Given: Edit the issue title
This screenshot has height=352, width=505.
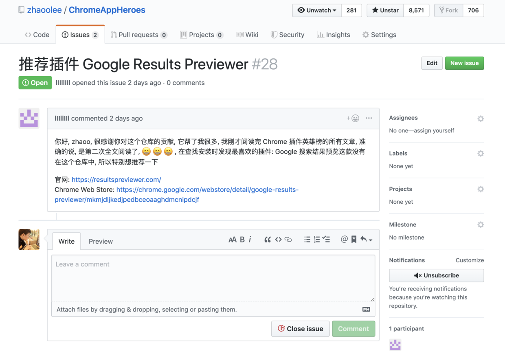Looking at the screenshot, I should point(432,63).
